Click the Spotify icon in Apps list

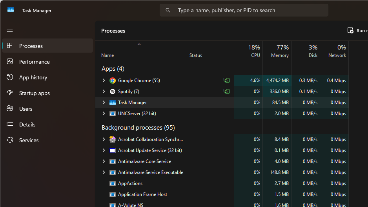click(113, 92)
